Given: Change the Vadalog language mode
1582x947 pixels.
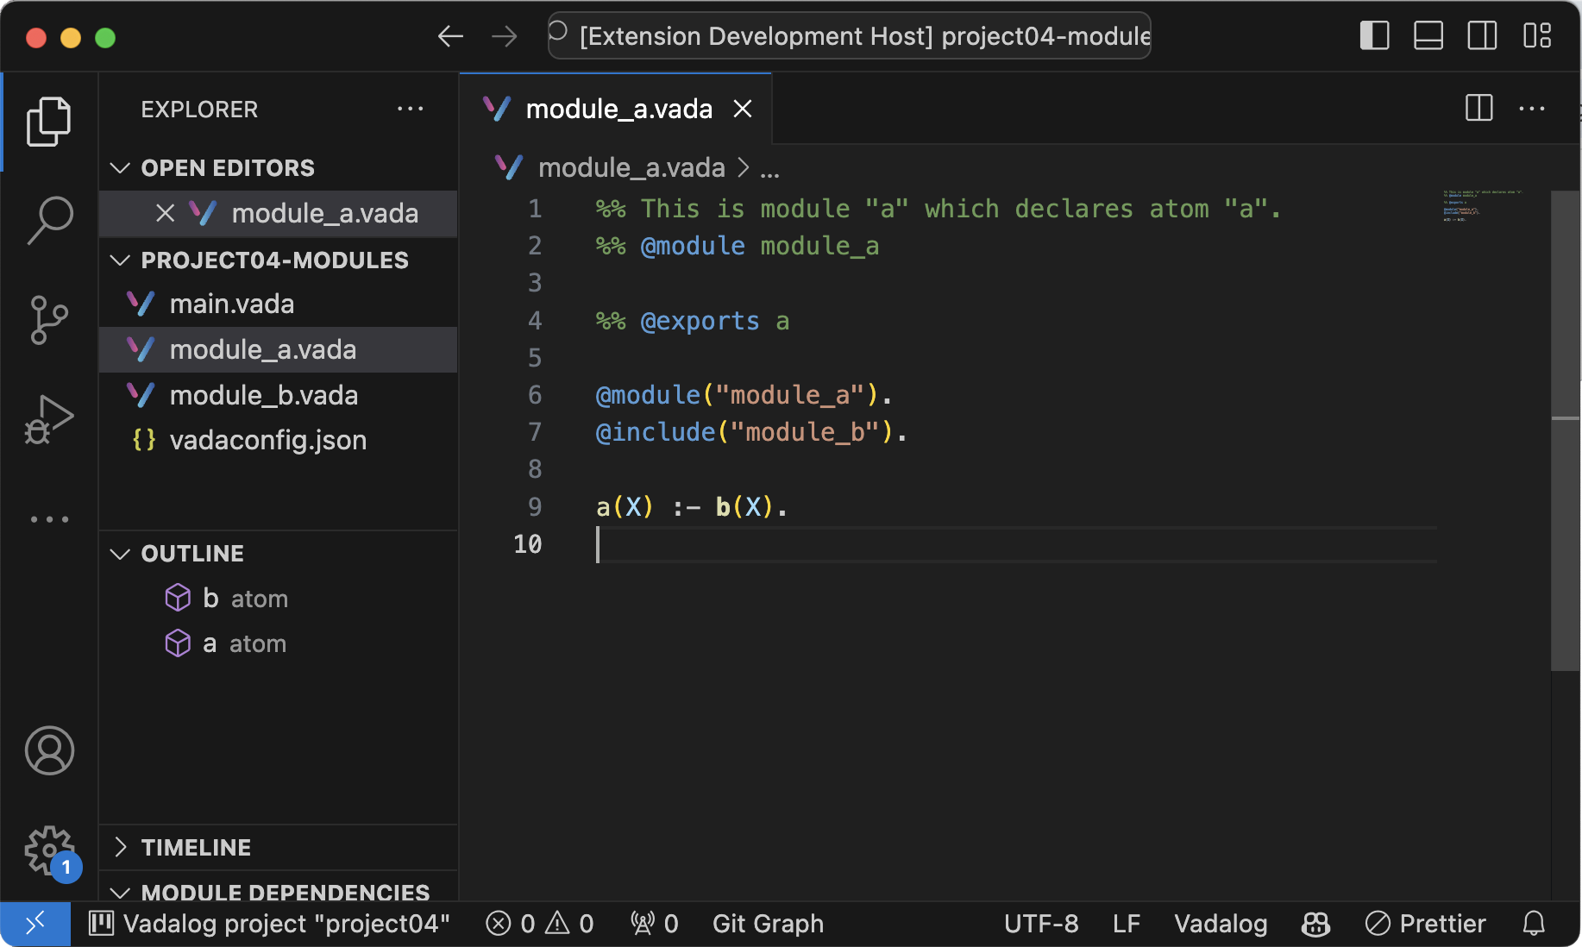Looking at the screenshot, I should tap(1221, 924).
